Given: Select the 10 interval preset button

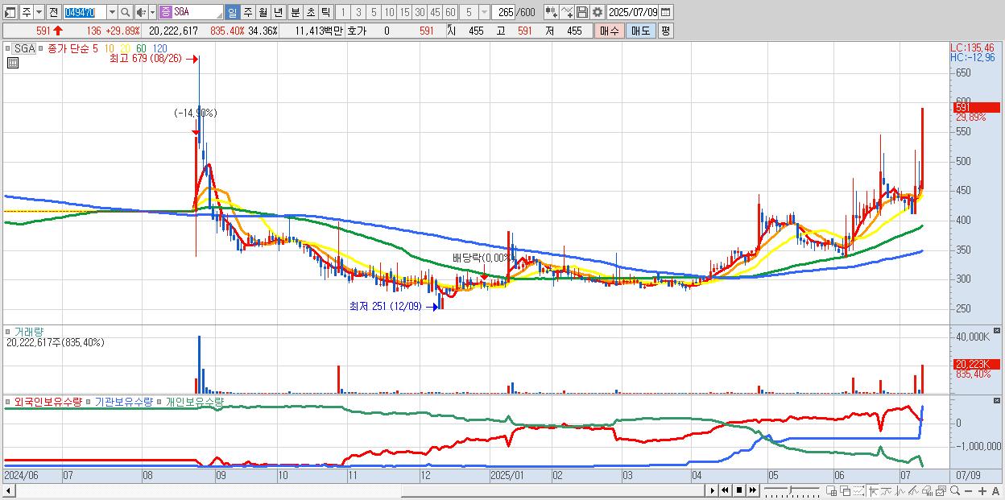Looking at the screenshot, I should point(389,12).
